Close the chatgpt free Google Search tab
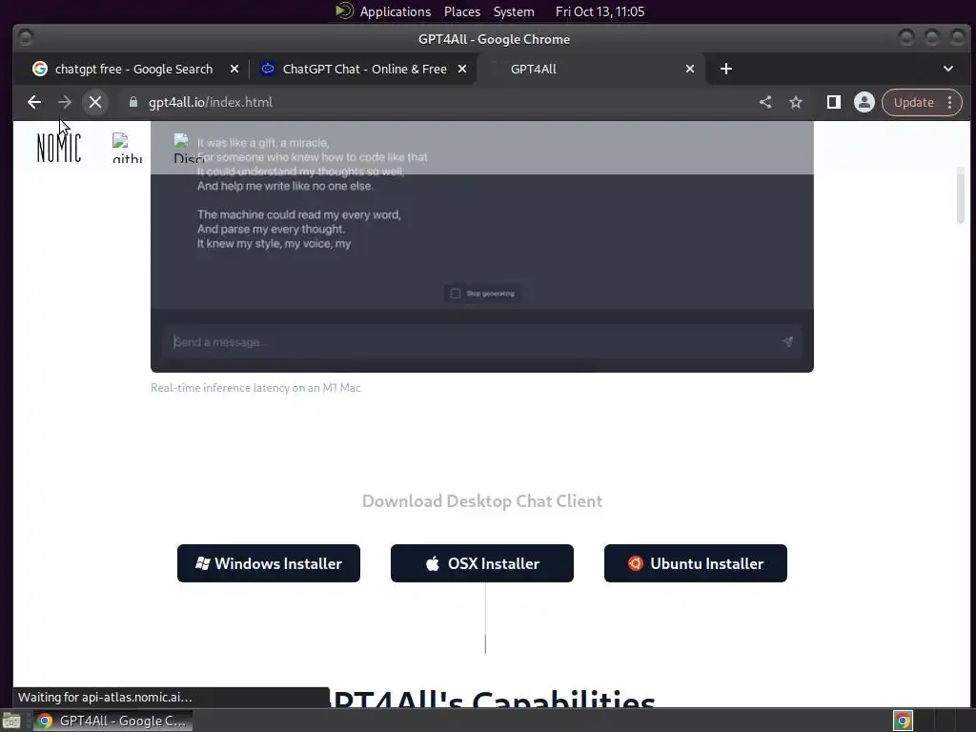 click(x=234, y=69)
